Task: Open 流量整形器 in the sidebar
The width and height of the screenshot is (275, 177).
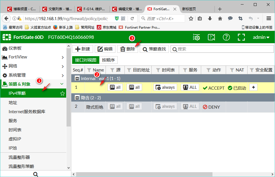Action: point(19,157)
